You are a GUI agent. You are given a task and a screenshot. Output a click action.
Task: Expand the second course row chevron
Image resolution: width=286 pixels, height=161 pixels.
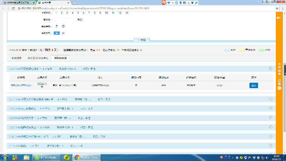[271, 99]
